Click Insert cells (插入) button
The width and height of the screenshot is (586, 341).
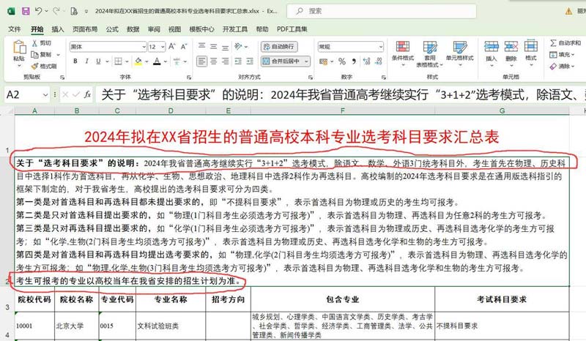(491, 52)
